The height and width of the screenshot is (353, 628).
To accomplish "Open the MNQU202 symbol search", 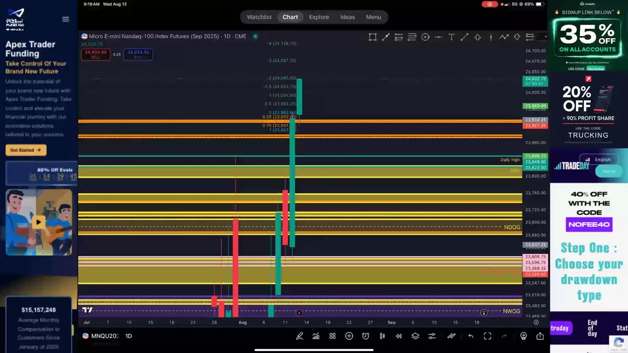I will 101,336.
